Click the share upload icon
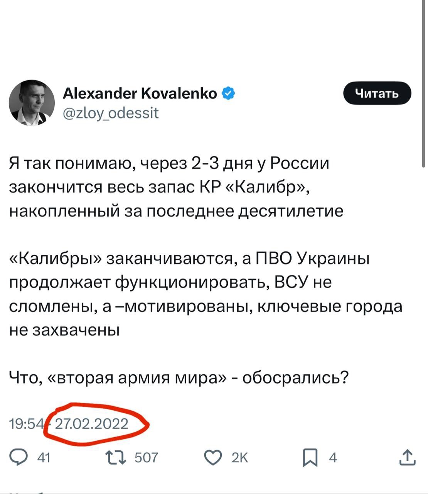The height and width of the screenshot is (494, 428). tap(407, 458)
